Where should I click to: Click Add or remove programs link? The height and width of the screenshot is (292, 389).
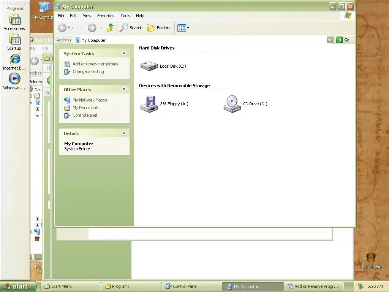coord(95,64)
